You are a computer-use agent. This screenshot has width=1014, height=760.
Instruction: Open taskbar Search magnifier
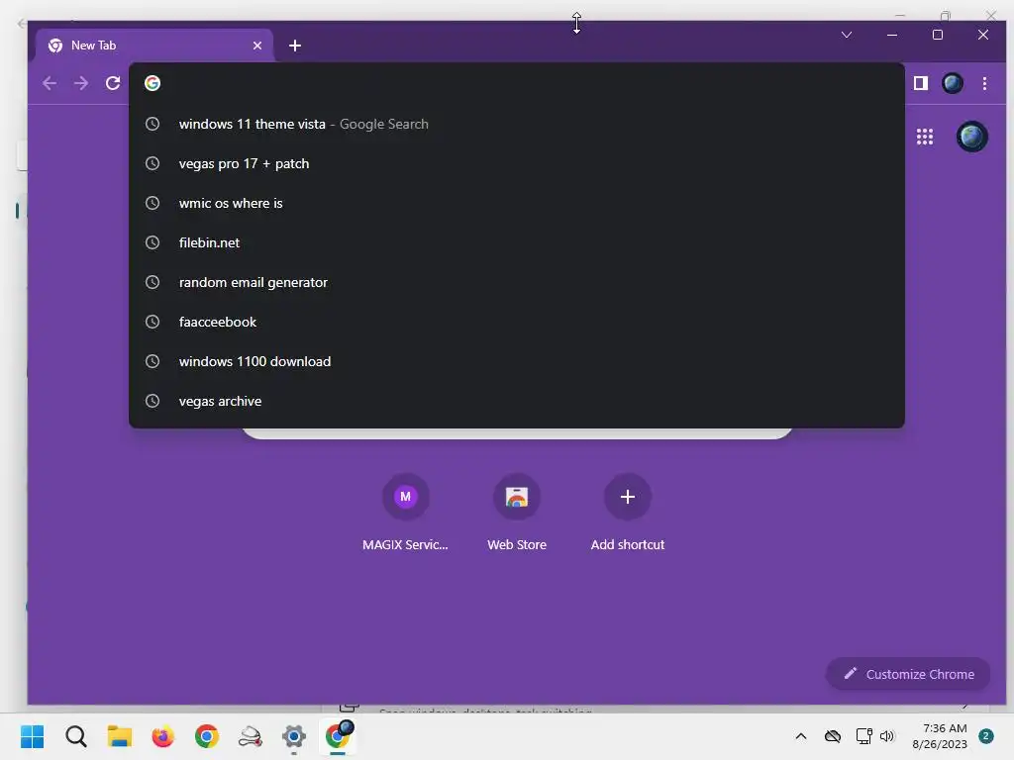click(75, 736)
